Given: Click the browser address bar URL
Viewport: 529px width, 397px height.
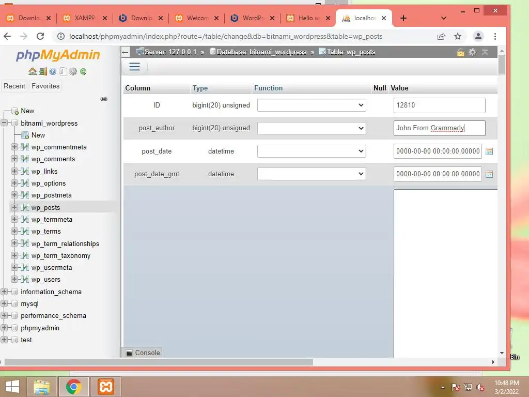Looking at the screenshot, I should coord(226,36).
